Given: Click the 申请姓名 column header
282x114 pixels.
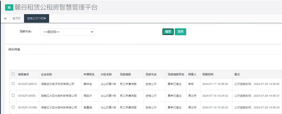Looking at the screenshot, I should pyautogui.click(x=89, y=74).
